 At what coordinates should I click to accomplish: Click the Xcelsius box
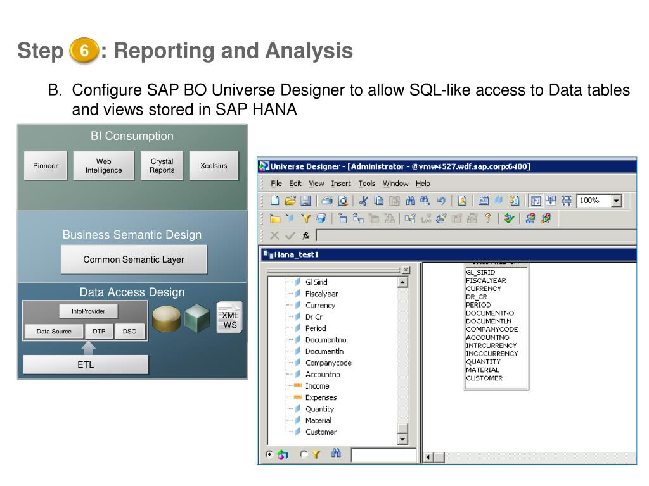pyautogui.click(x=214, y=166)
